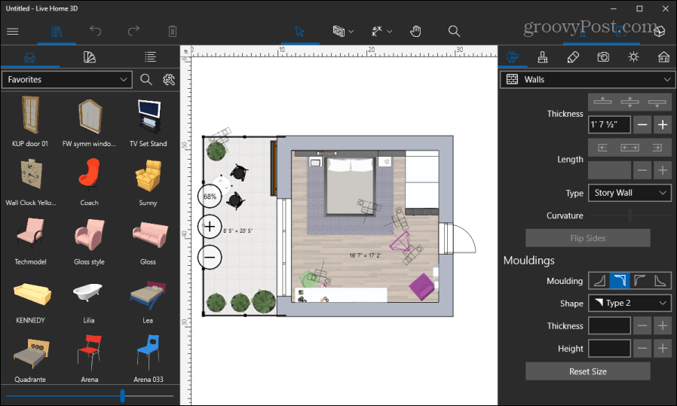Select the second moulding profile option
This screenshot has width=677, height=406.
click(x=620, y=280)
